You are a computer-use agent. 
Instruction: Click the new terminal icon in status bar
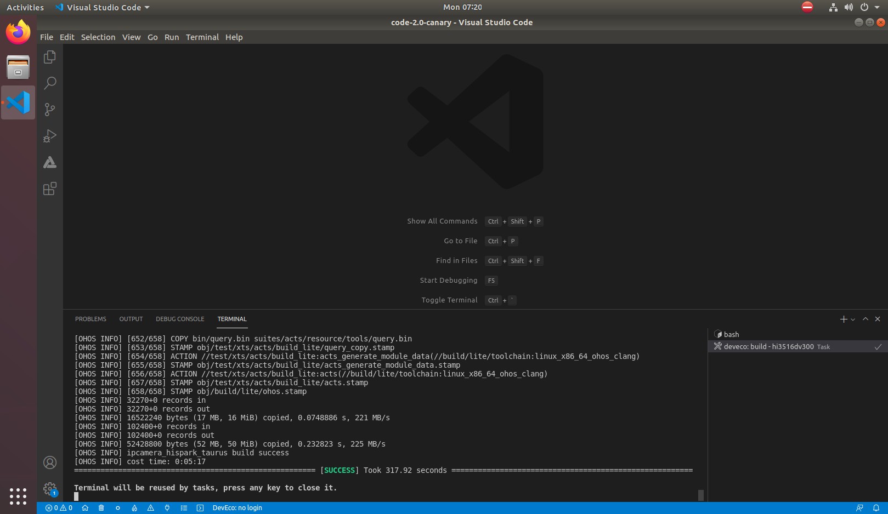(200, 508)
